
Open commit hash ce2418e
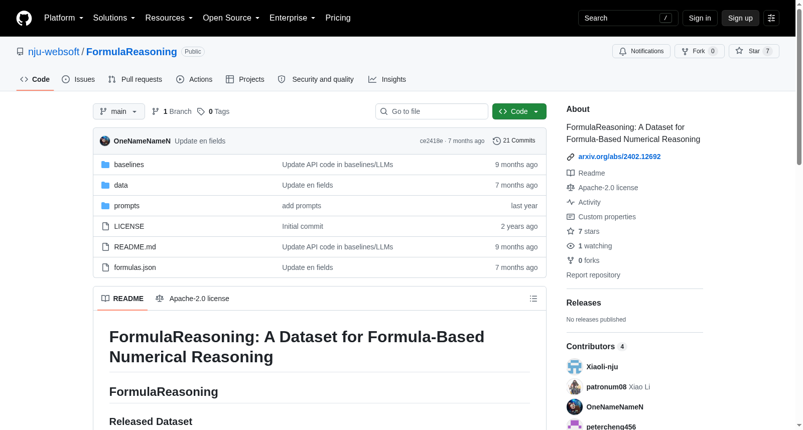point(431,141)
